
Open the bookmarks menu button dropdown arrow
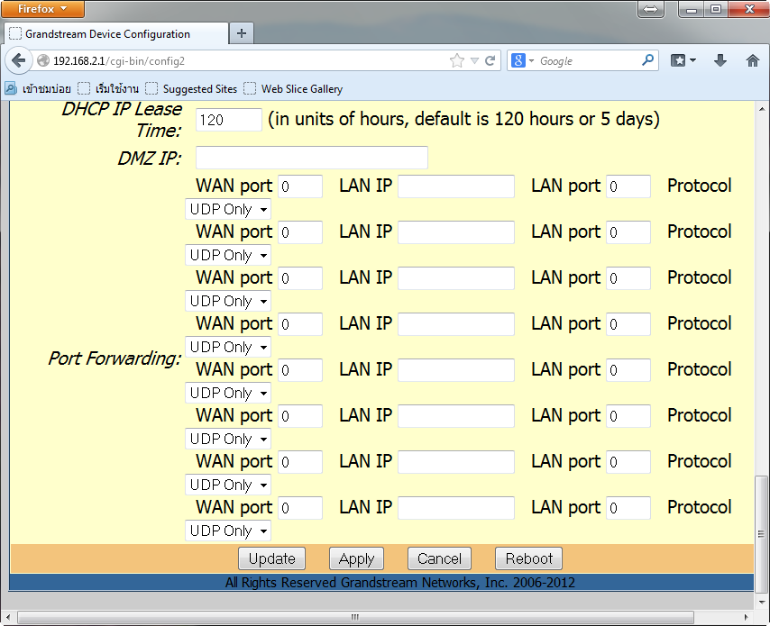tap(692, 60)
